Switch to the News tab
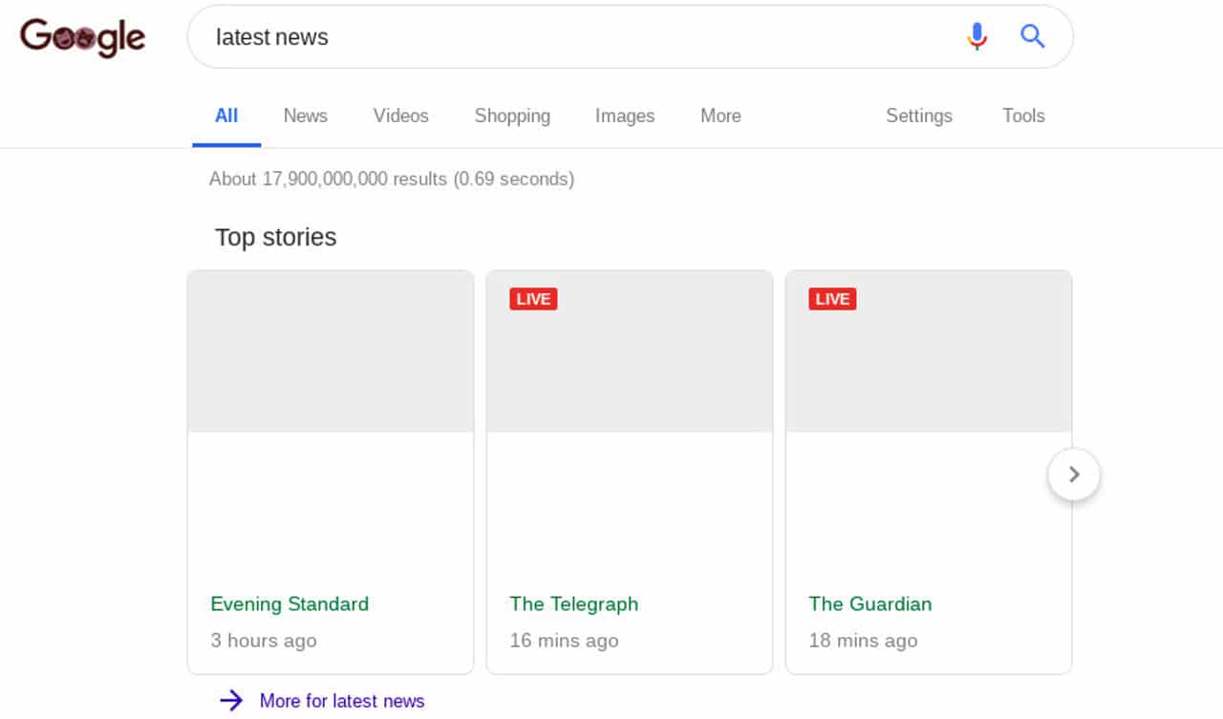Image resolution: width=1223 pixels, height=719 pixels. pyautogui.click(x=305, y=116)
